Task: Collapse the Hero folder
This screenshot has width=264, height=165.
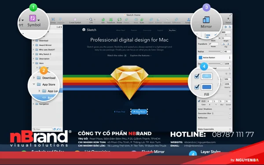Action: click(x=33, y=63)
